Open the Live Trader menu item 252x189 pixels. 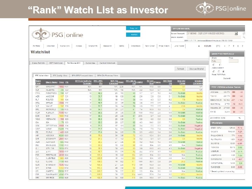point(179,46)
